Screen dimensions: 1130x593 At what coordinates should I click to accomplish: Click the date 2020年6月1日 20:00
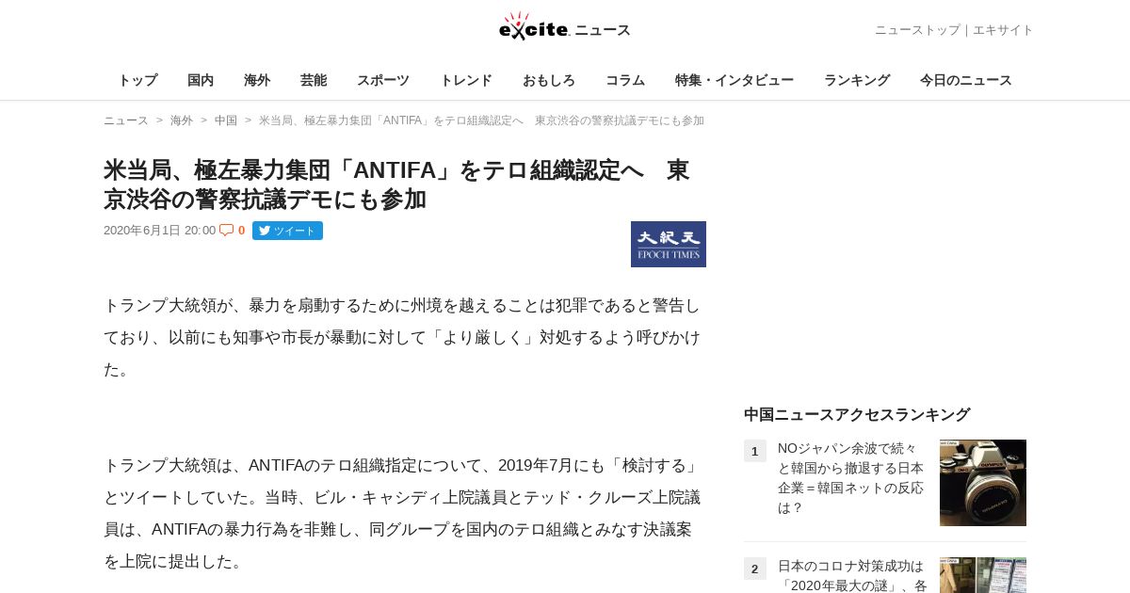tap(159, 231)
